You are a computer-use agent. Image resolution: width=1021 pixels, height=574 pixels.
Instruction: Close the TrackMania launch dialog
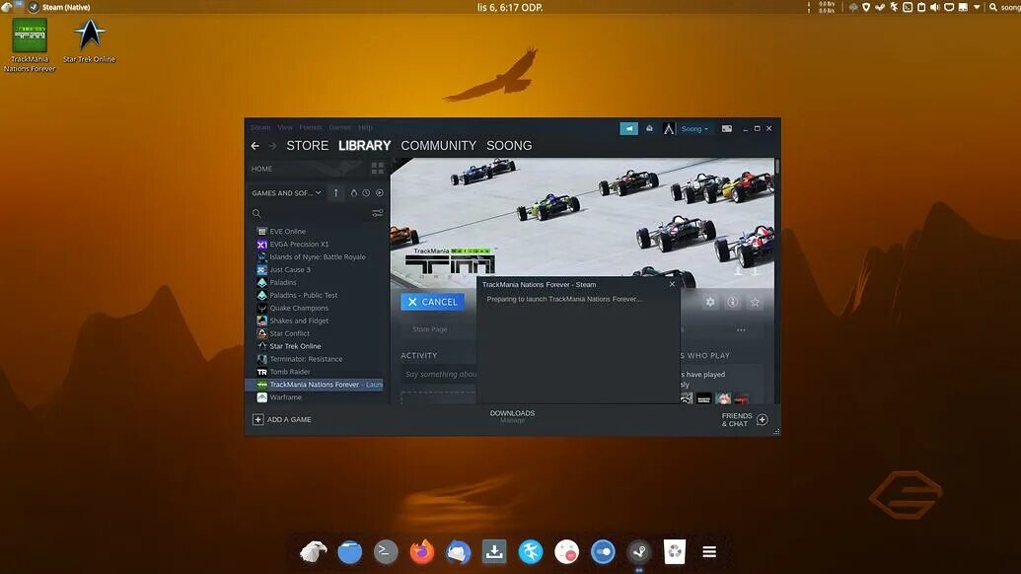[672, 284]
